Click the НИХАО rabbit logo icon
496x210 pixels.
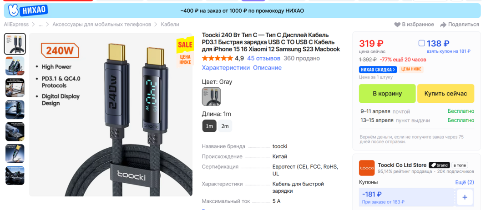[13, 10]
